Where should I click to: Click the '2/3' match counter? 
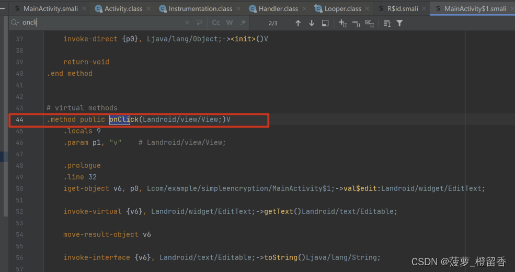pyautogui.click(x=273, y=23)
